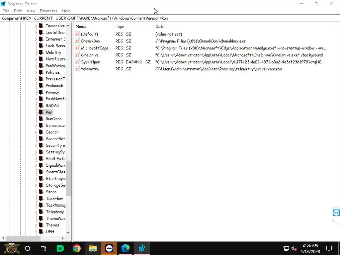Click tree scrollbar down arrow
Screen dimensions: 340x255
point(68,233)
